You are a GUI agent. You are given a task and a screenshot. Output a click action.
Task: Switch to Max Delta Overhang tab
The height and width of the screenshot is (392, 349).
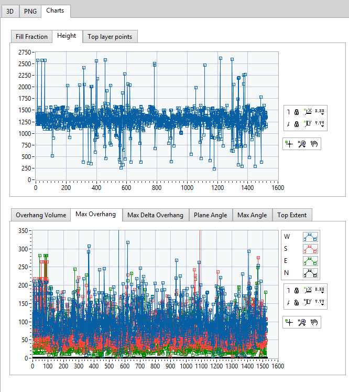155,215
